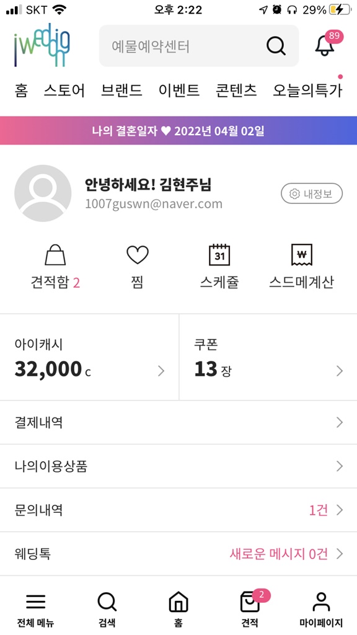This screenshot has height=635, width=357.
Task: Open 스드메계산 receipt icon
Action: click(x=302, y=255)
